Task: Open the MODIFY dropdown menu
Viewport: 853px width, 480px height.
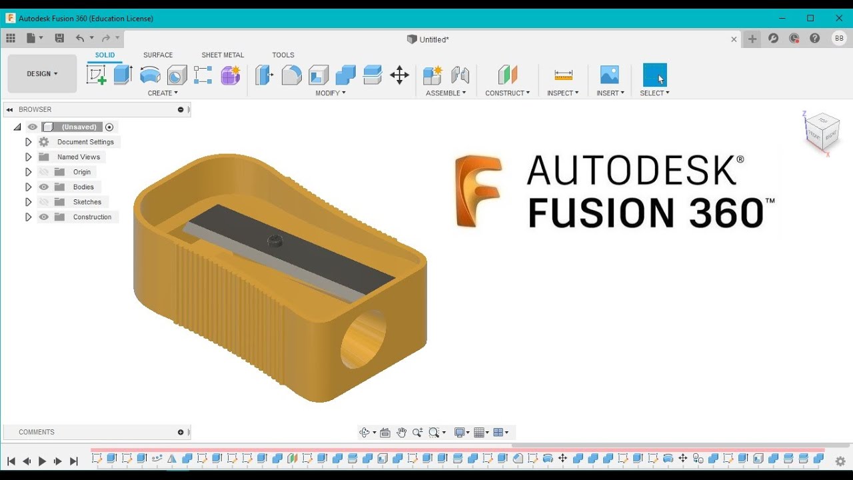Action: (x=331, y=93)
